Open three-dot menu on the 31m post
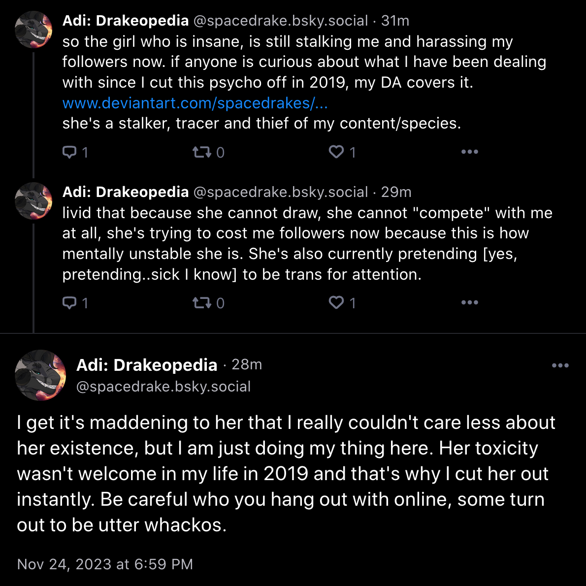Screen dimensions: 586x586 470,152
